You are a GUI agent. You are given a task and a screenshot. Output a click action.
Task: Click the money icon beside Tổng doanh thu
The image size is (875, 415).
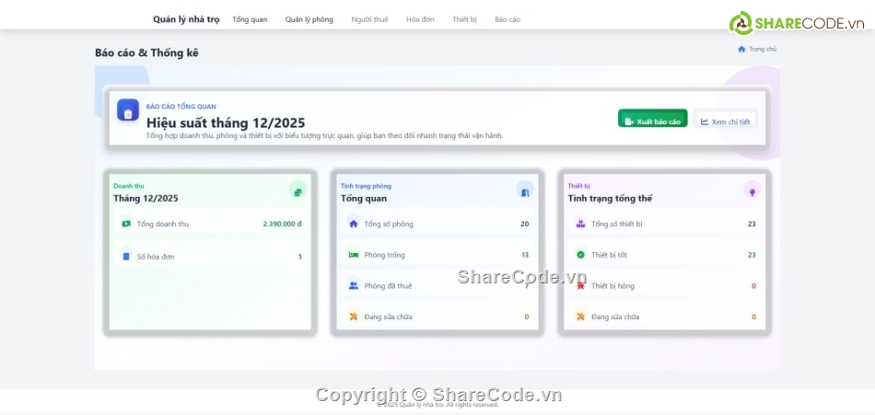126,224
